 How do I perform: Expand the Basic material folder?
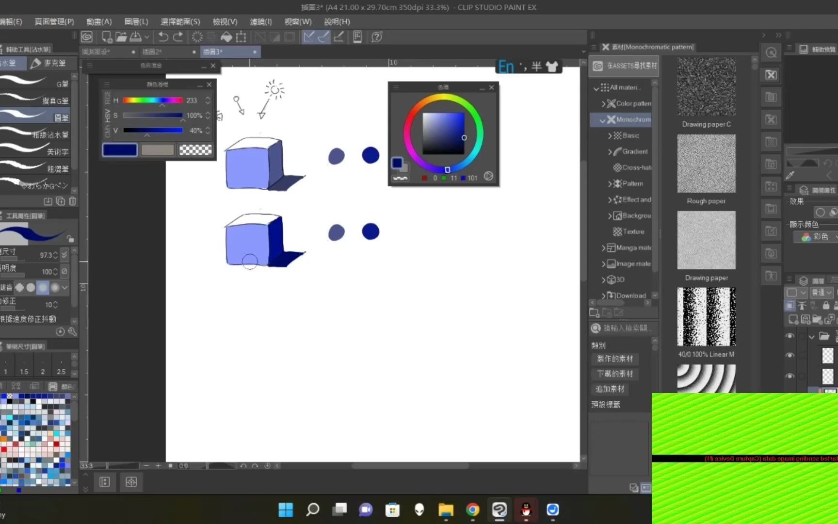click(x=610, y=136)
